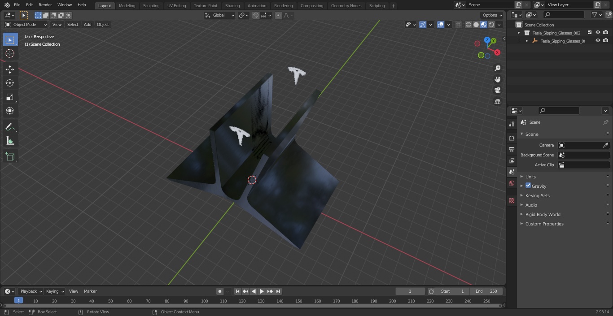Jump to the first frame
The image size is (613, 316).
click(237, 291)
